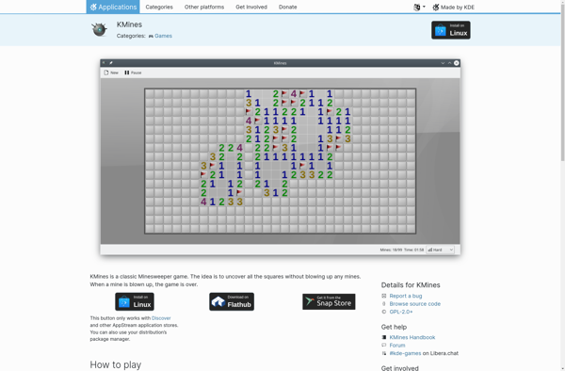Open the Report a bug link

click(405, 296)
